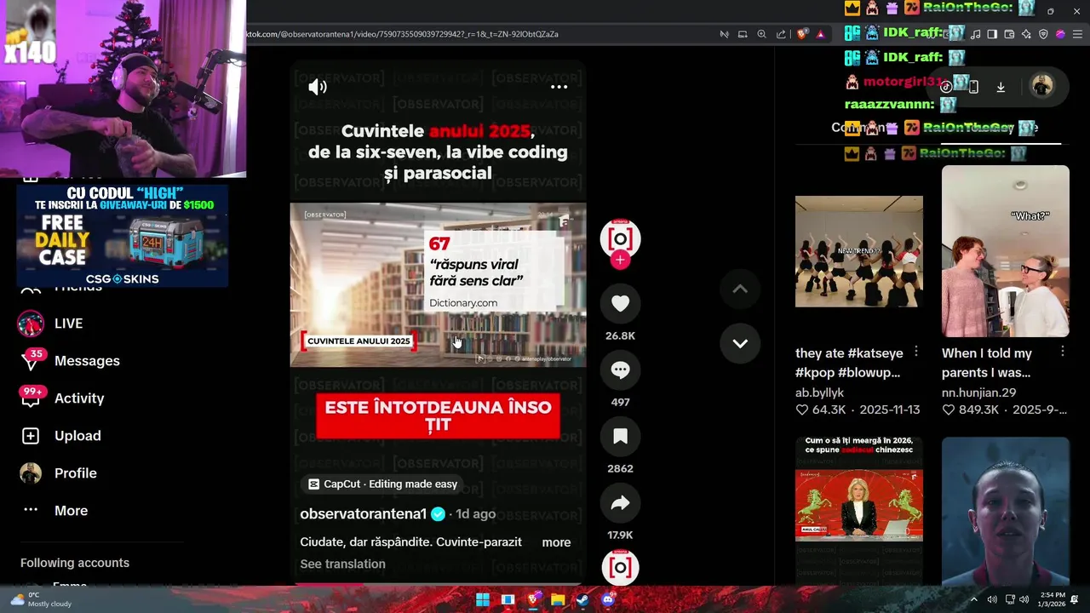Open the comments speech bubble icon
The image size is (1090, 613).
pyautogui.click(x=620, y=370)
